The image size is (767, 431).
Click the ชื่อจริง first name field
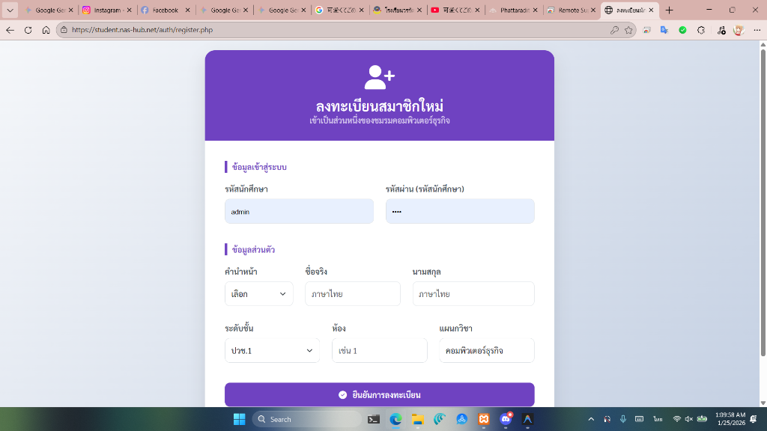point(352,294)
